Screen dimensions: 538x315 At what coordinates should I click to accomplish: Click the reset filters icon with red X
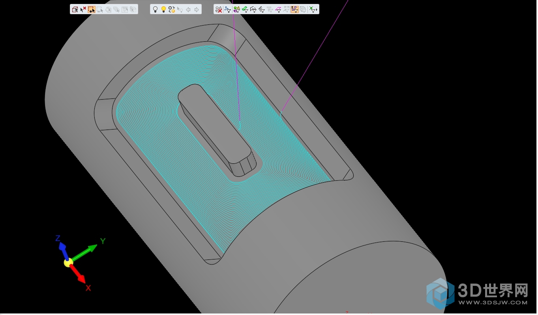pyautogui.click(x=219, y=9)
